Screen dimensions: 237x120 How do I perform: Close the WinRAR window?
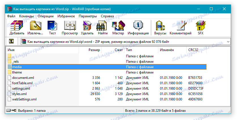pos(224,9)
